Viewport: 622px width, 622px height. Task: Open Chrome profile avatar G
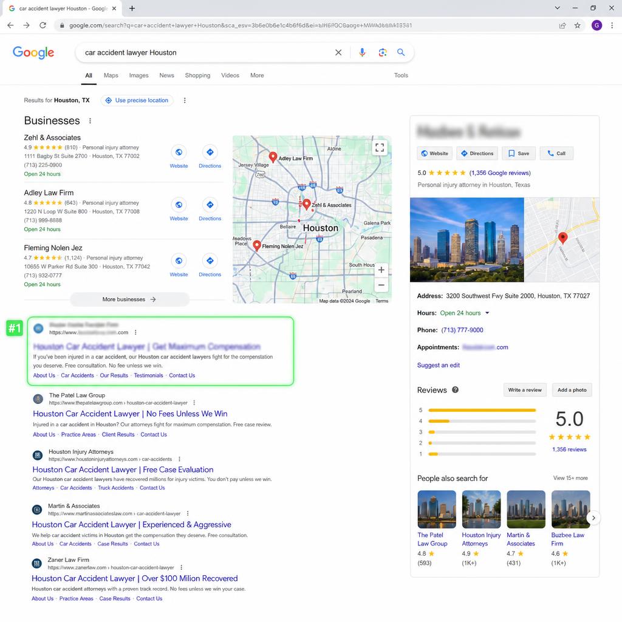(596, 26)
